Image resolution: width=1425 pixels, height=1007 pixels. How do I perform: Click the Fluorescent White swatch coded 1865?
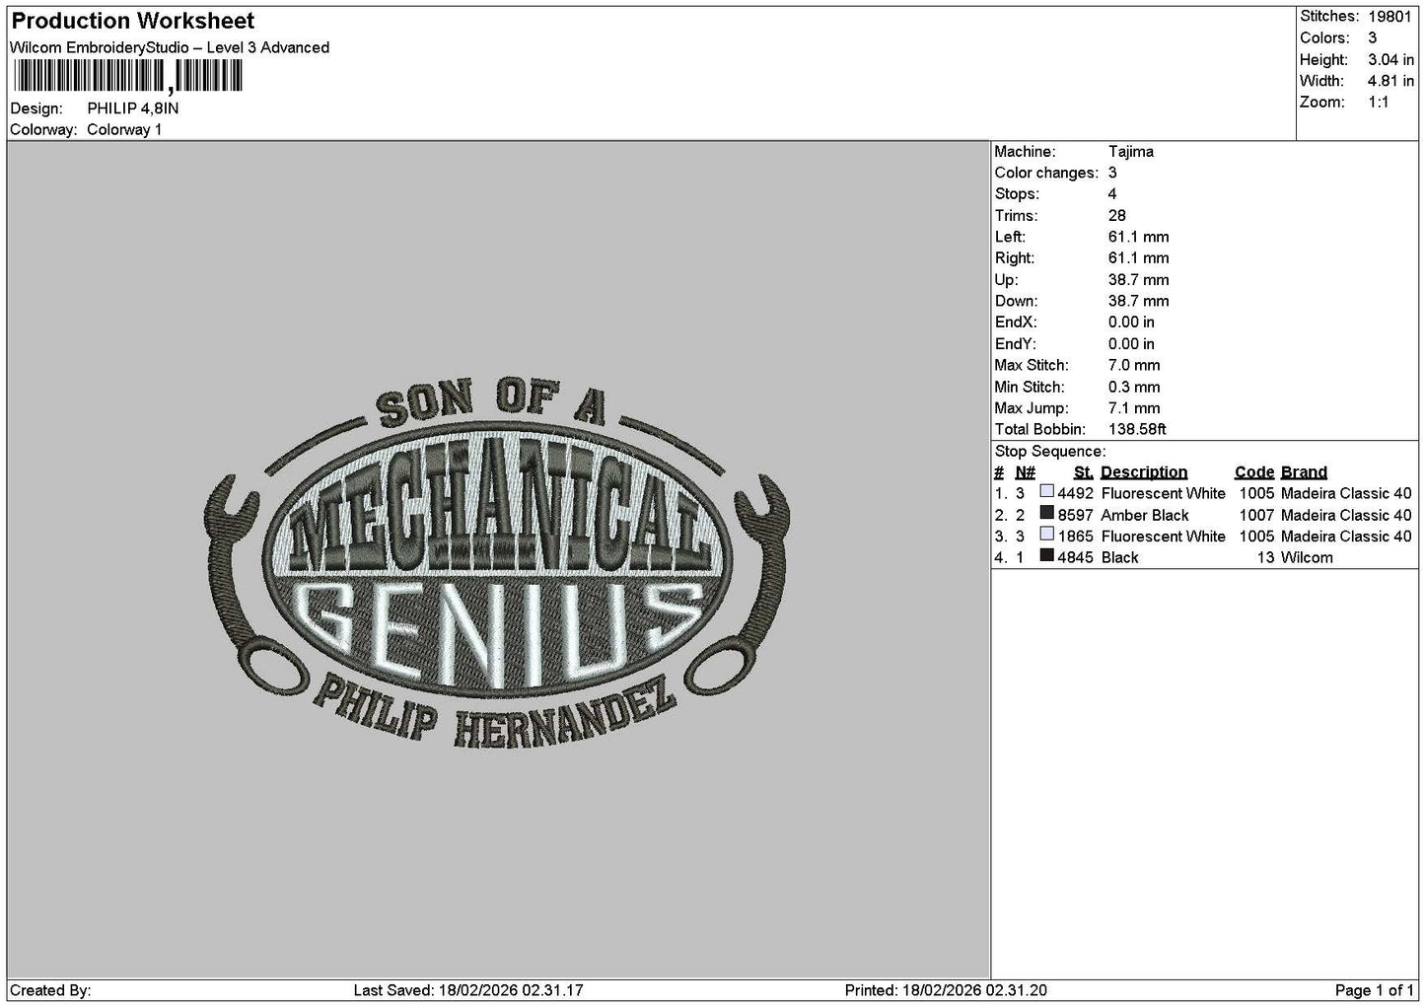tap(1047, 535)
